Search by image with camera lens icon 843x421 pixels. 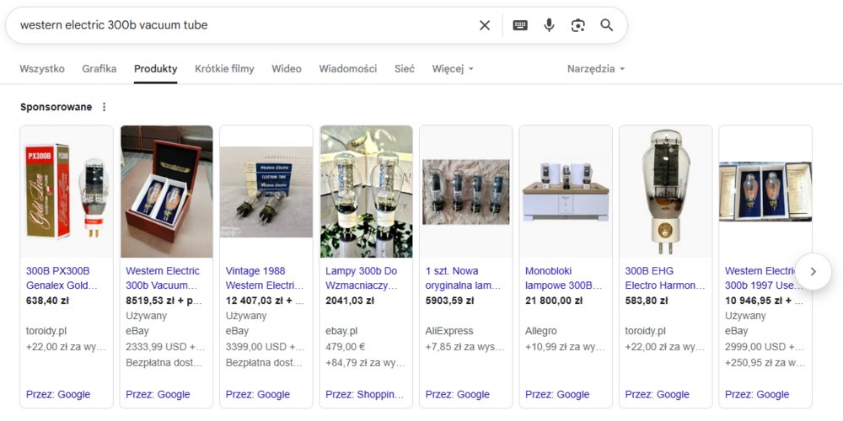577,25
